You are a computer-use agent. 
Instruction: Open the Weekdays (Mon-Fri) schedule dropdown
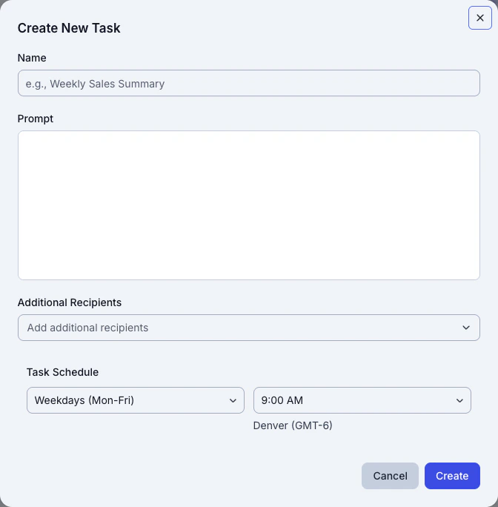tap(136, 400)
